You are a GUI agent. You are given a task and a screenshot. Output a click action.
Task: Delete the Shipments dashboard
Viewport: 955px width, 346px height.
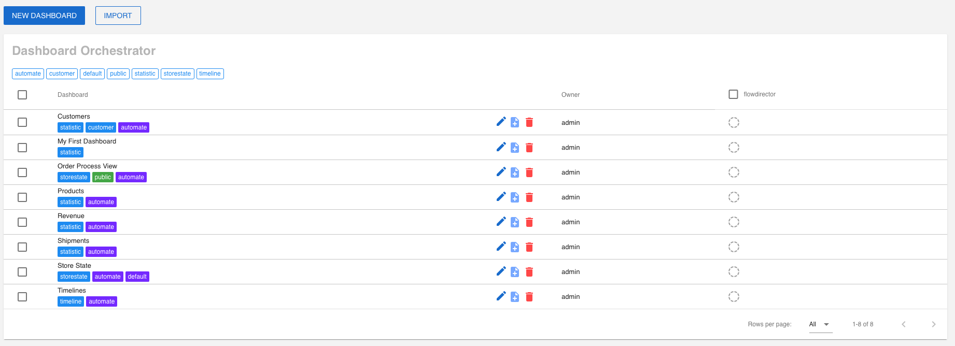pyautogui.click(x=529, y=247)
